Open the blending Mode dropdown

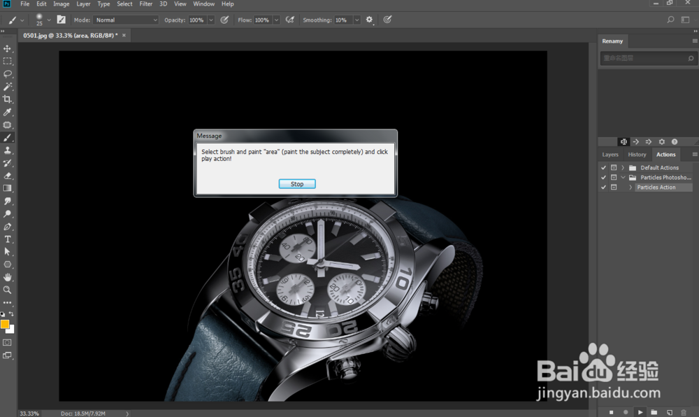tap(126, 20)
